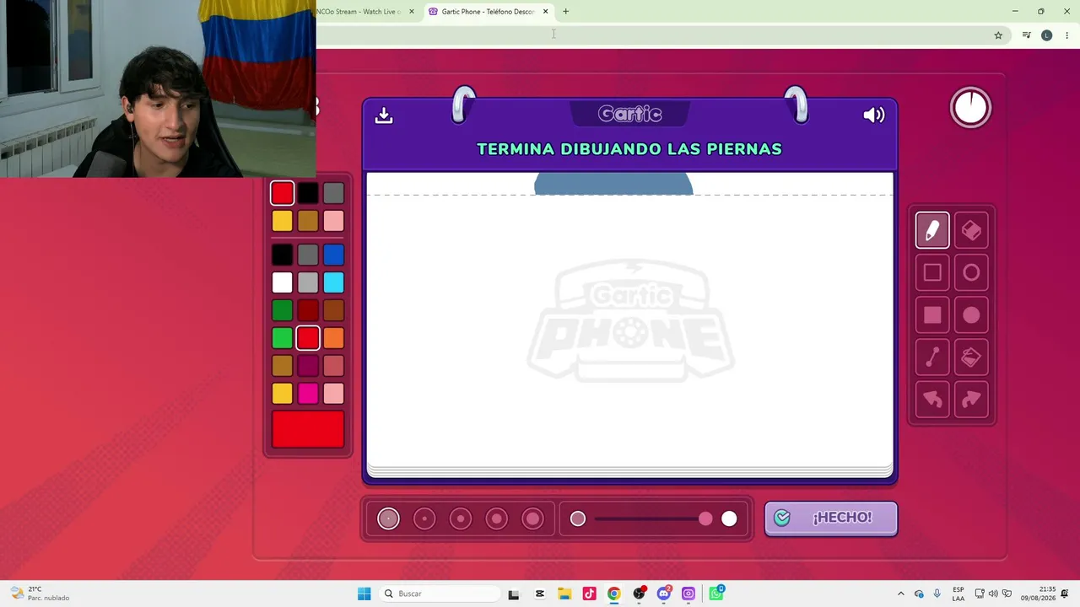Screen dimensions: 1080x607
Task: Show hidden system tray icons
Action: 900,594
